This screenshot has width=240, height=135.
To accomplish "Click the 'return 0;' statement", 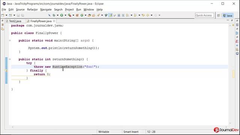I will point(42,74).
